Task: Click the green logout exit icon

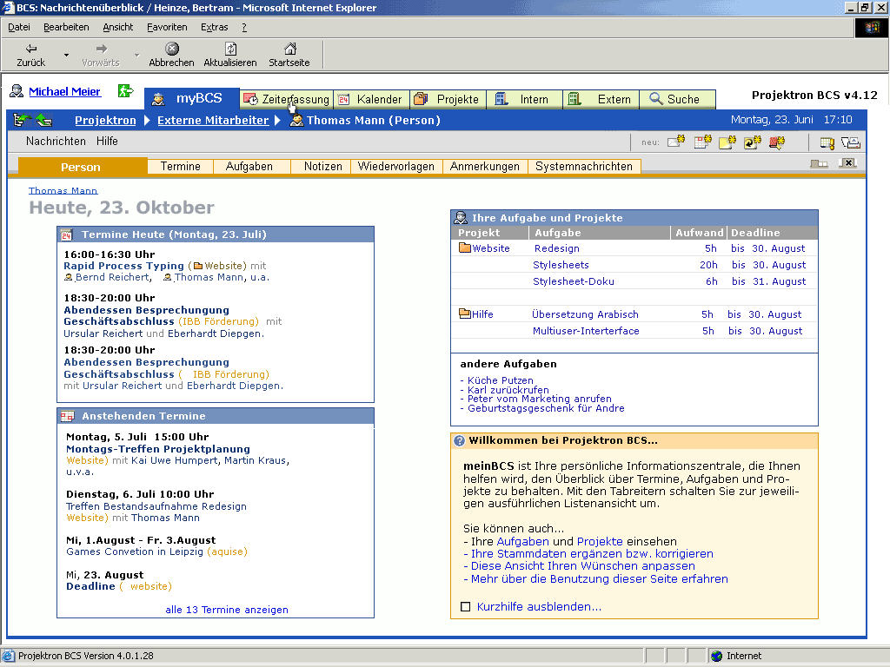Action: tap(125, 90)
